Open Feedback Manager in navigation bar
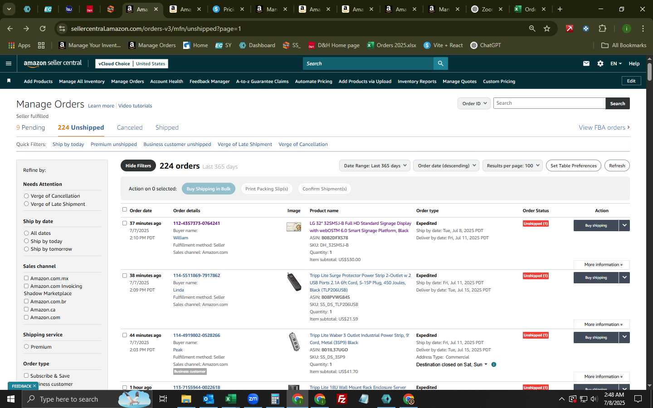The width and height of the screenshot is (653, 408). tap(210, 82)
